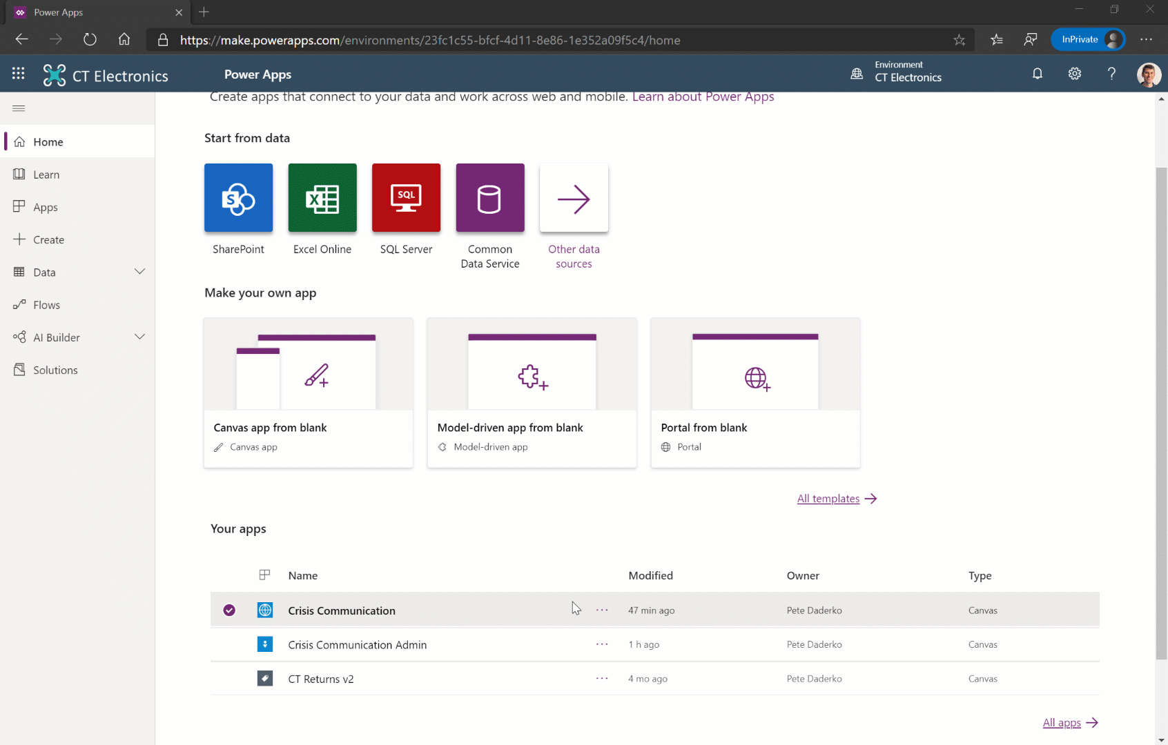
Task: Go to Home in left navigation
Action: coord(77,141)
